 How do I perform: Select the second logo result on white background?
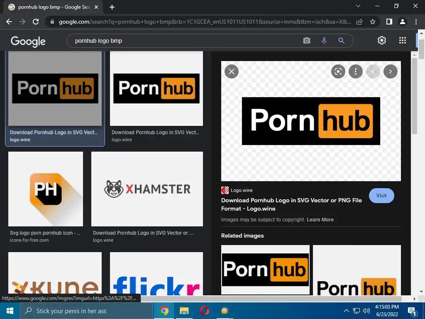[x=156, y=88]
